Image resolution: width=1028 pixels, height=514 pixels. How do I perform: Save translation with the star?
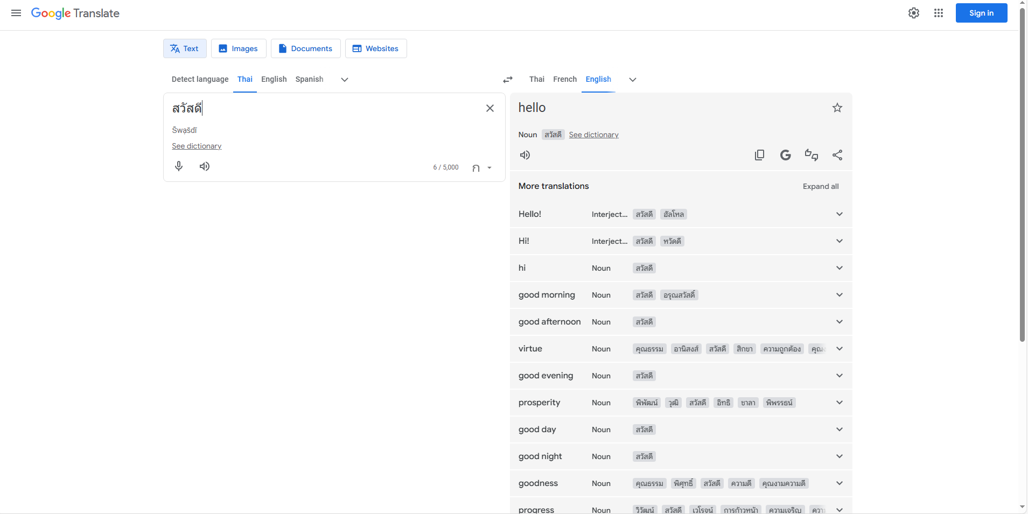pyautogui.click(x=837, y=108)
